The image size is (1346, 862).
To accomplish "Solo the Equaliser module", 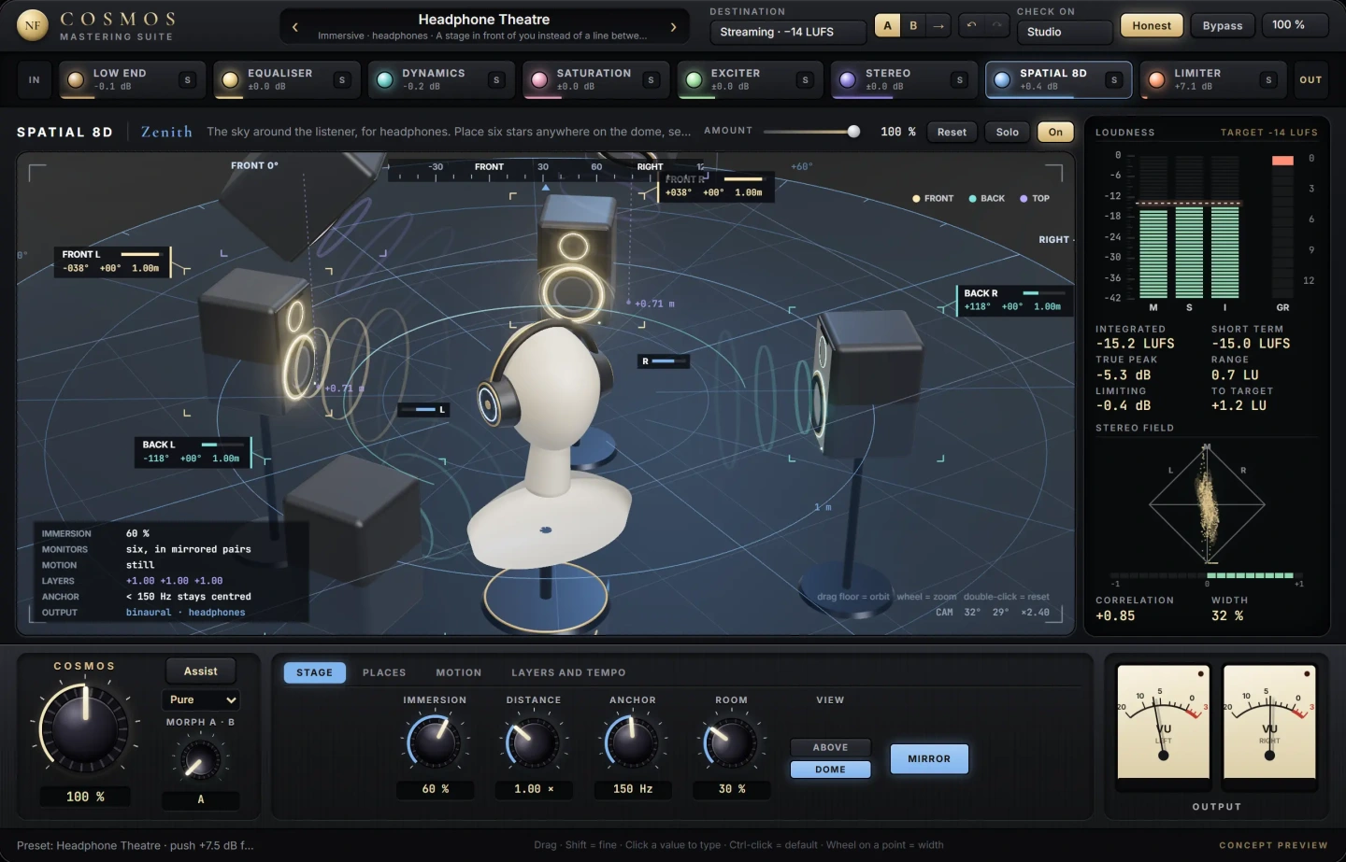I will (342, 80).
